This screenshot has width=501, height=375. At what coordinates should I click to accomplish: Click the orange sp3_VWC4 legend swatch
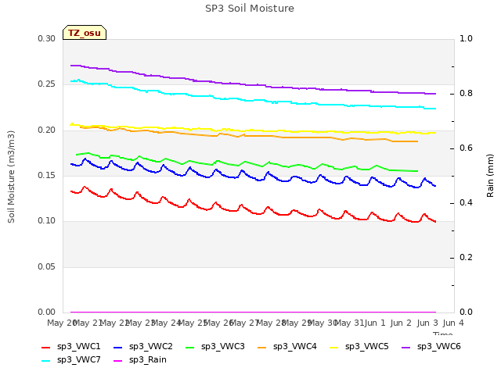pos(262,347)
